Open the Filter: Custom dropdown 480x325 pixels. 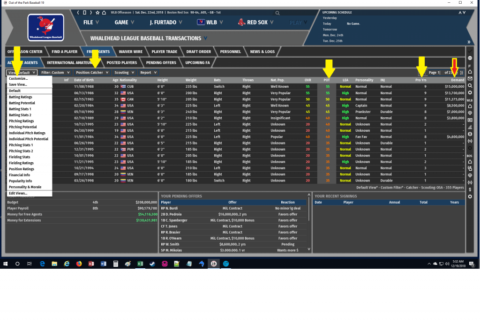point(55,73)
